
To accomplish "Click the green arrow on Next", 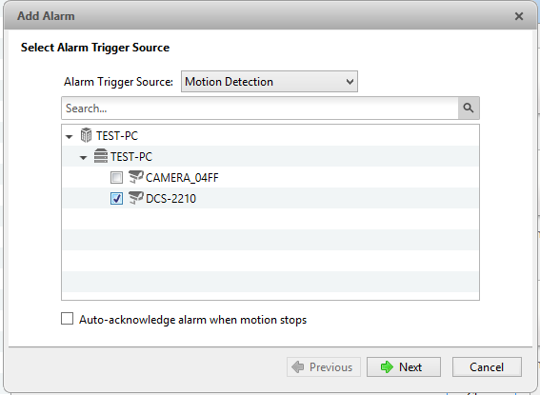I will click(387, 367).
